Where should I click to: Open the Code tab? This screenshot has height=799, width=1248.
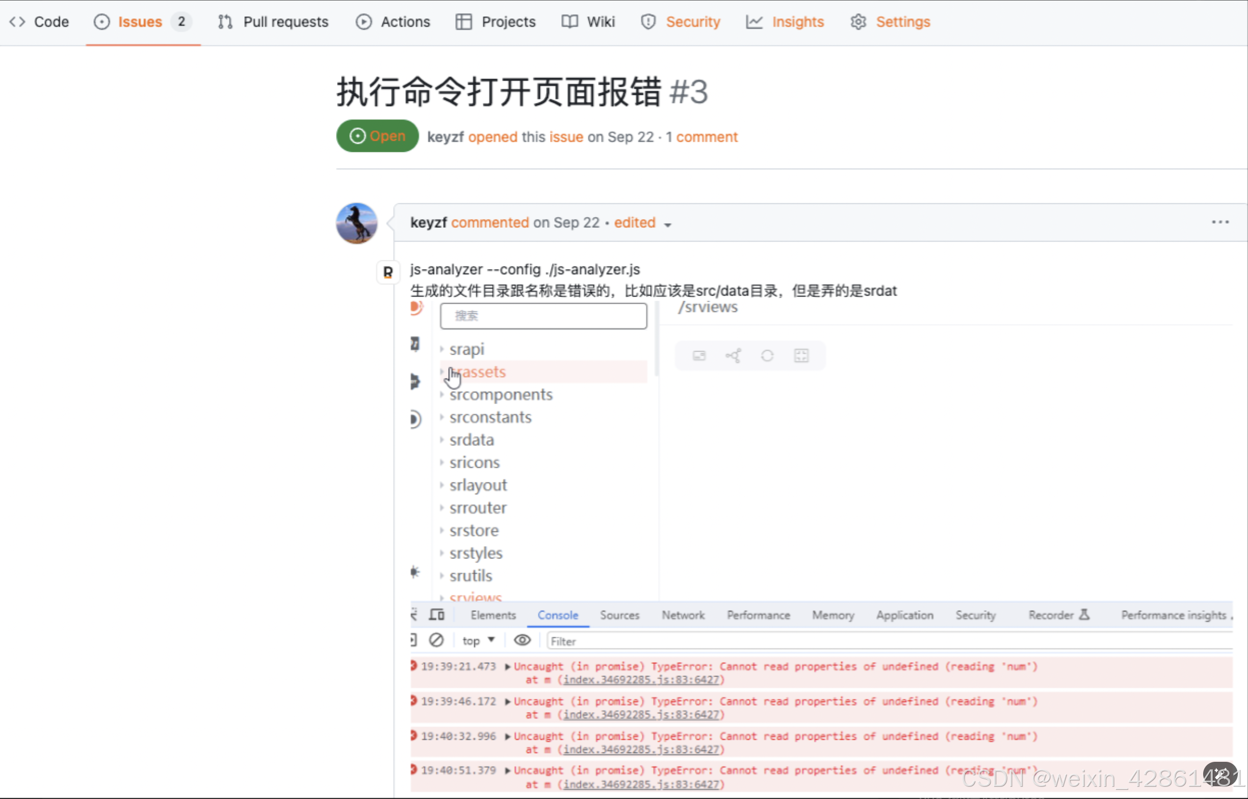point(39,22)
